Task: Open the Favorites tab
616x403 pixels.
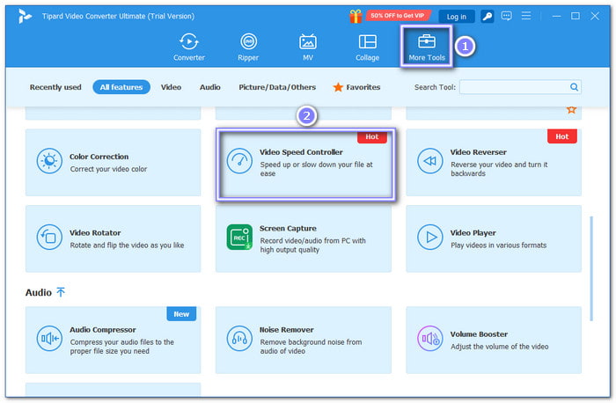Action: pos(356,87)
